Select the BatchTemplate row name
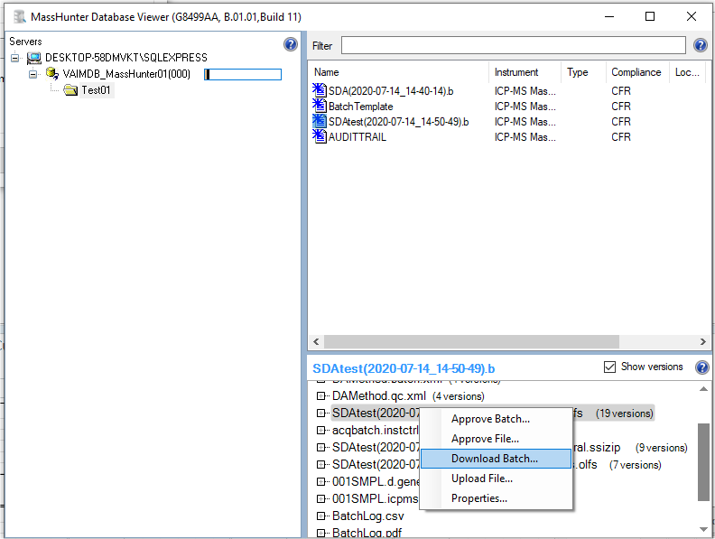 [361, 107]
